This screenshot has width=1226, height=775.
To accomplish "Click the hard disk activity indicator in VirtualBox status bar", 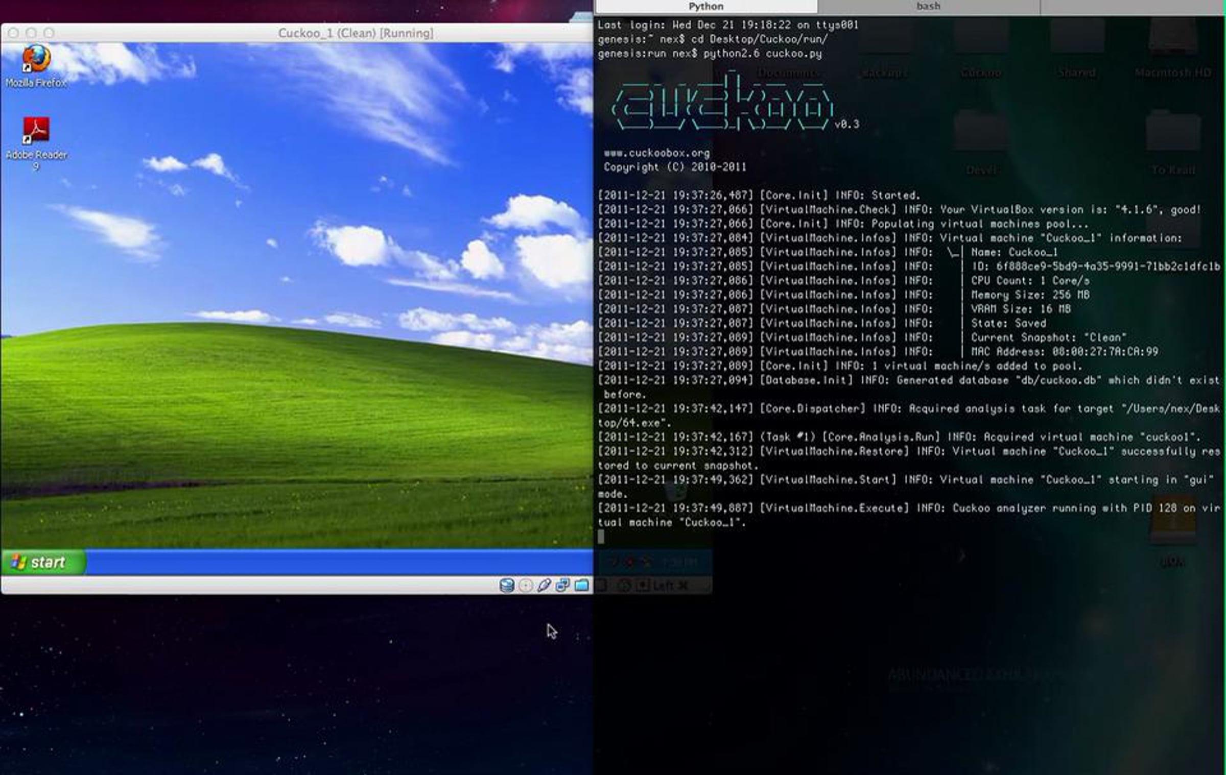I will tap(506, 585).
